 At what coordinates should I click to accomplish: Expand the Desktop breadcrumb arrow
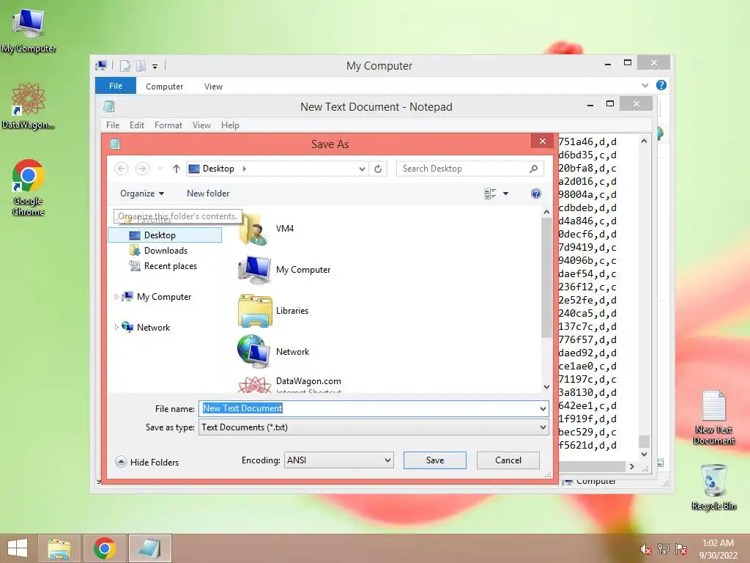point(245,169)
